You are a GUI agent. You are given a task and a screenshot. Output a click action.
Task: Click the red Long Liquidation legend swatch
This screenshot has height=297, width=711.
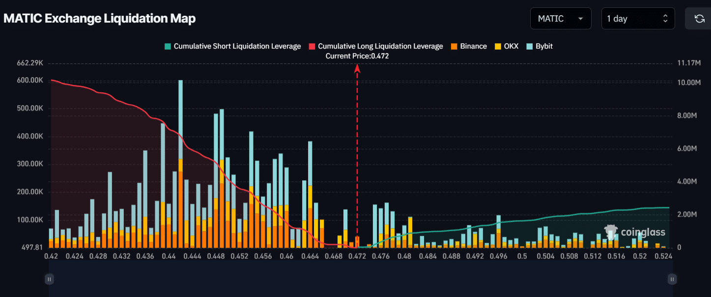312,46
